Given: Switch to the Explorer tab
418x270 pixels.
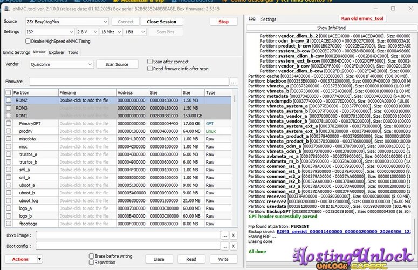Looking at the screenshot, I should point(57,52).
